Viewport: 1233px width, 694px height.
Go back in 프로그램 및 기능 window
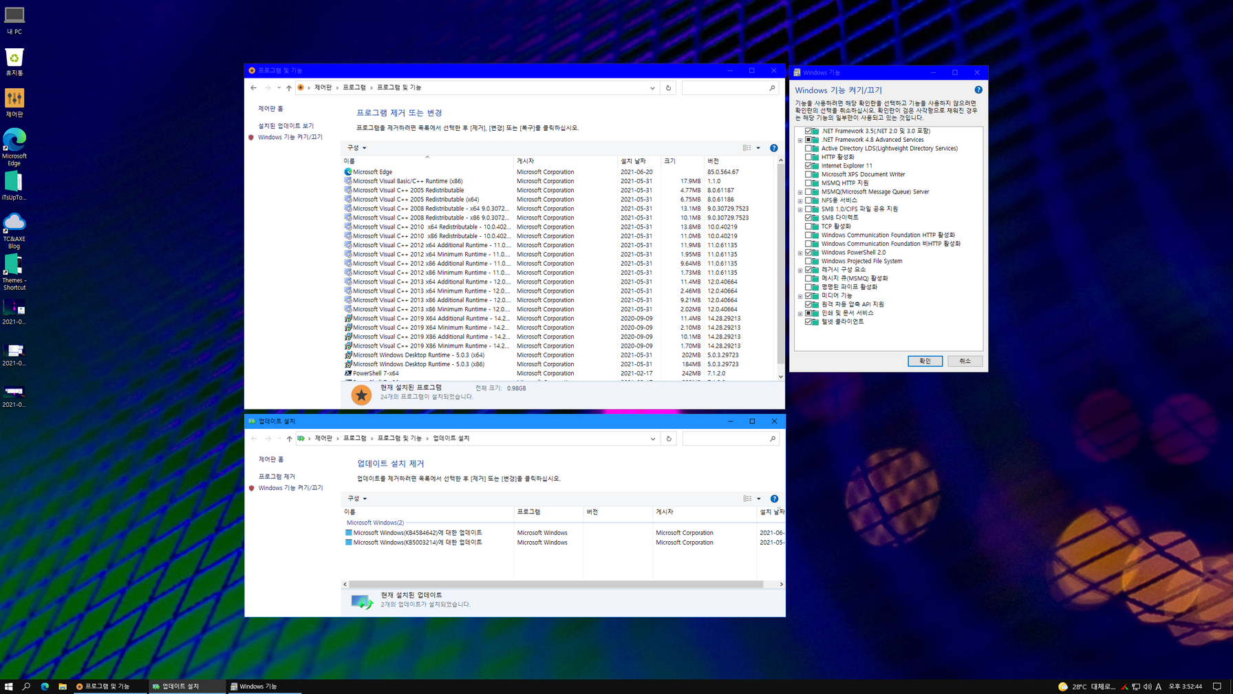[253, 87]
